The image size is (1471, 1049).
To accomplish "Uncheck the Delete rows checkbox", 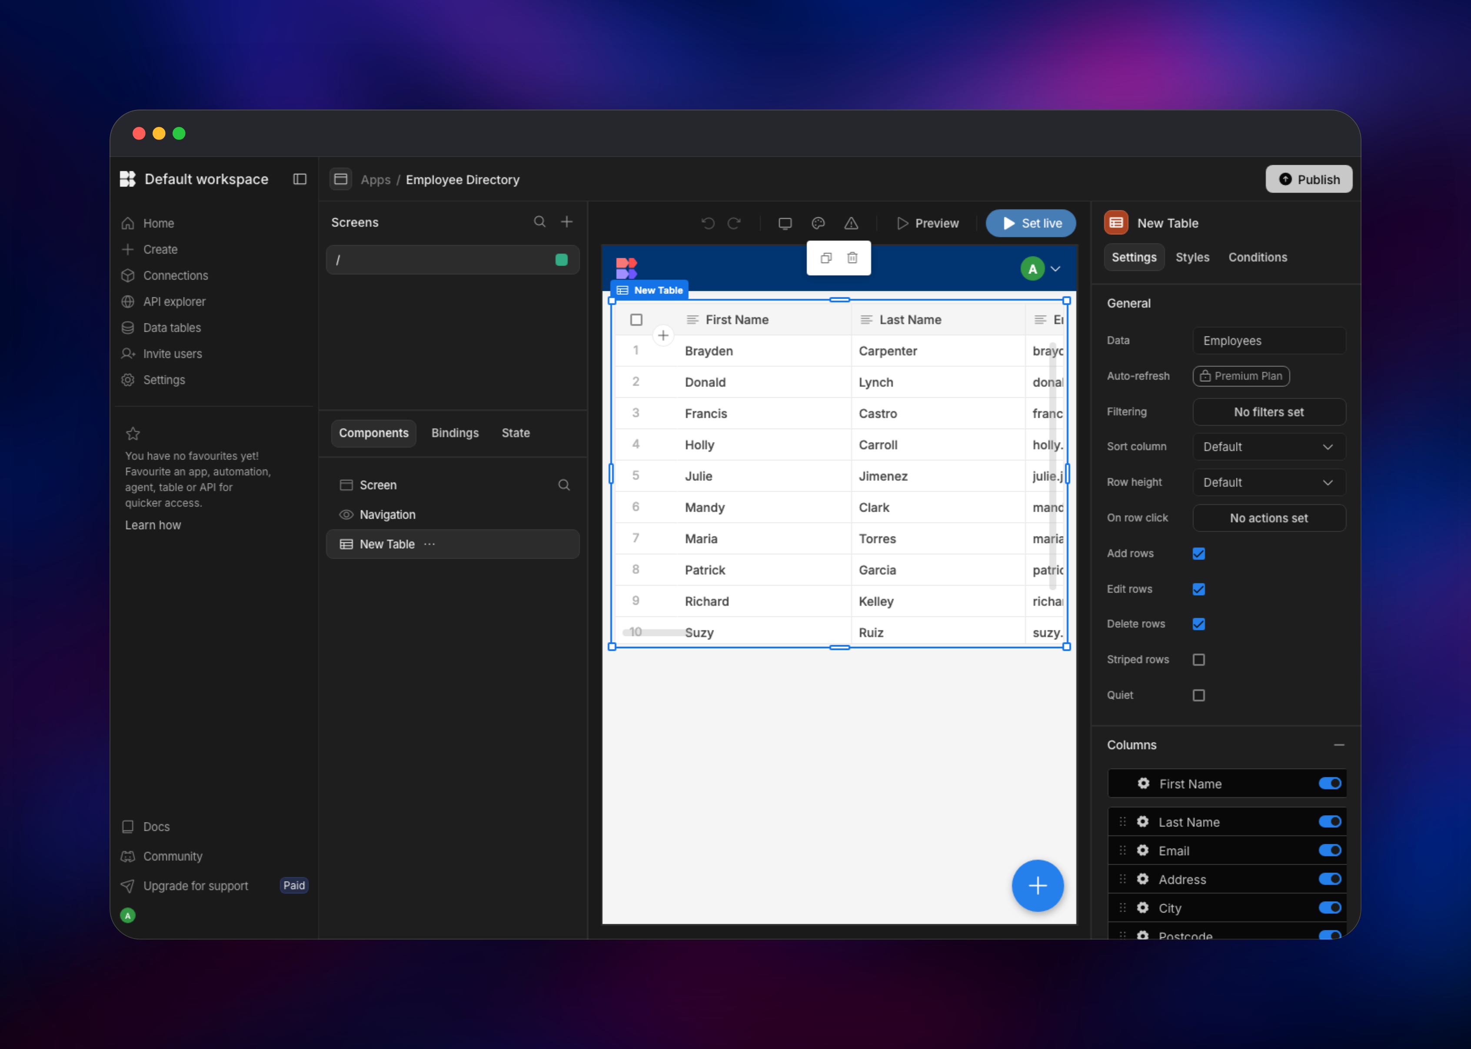I will coord(1198,624).
